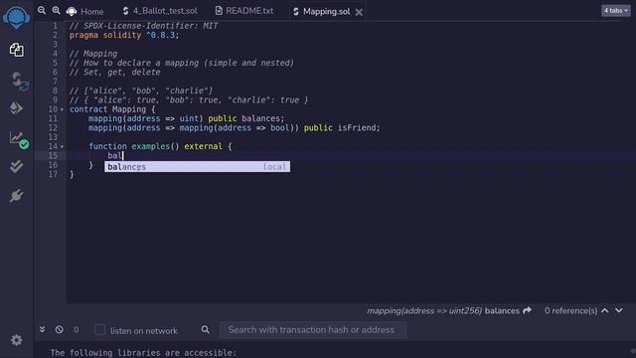
Task: Click the 'How to declare a mapping' comment
Action: (x=181, y=63)
